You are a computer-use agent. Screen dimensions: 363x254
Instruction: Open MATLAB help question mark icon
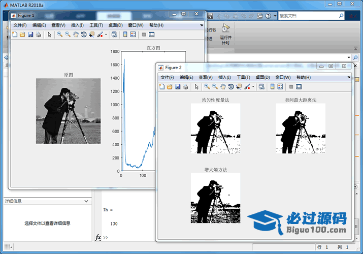(x=268, y=16)
